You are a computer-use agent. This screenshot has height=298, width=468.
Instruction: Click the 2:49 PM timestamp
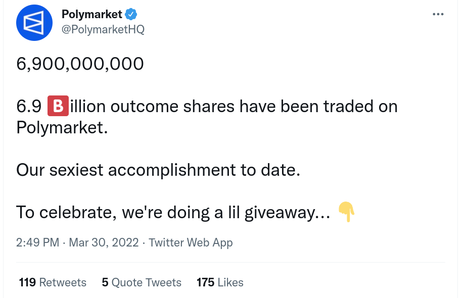click(x=37, y=242)
